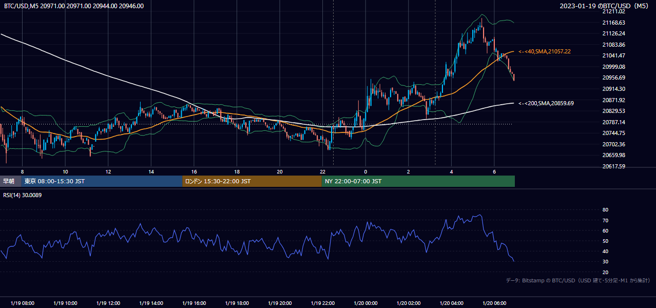Click the hour label 14 under chart
This screenshot has width=656, height=308.
point(151,171)
